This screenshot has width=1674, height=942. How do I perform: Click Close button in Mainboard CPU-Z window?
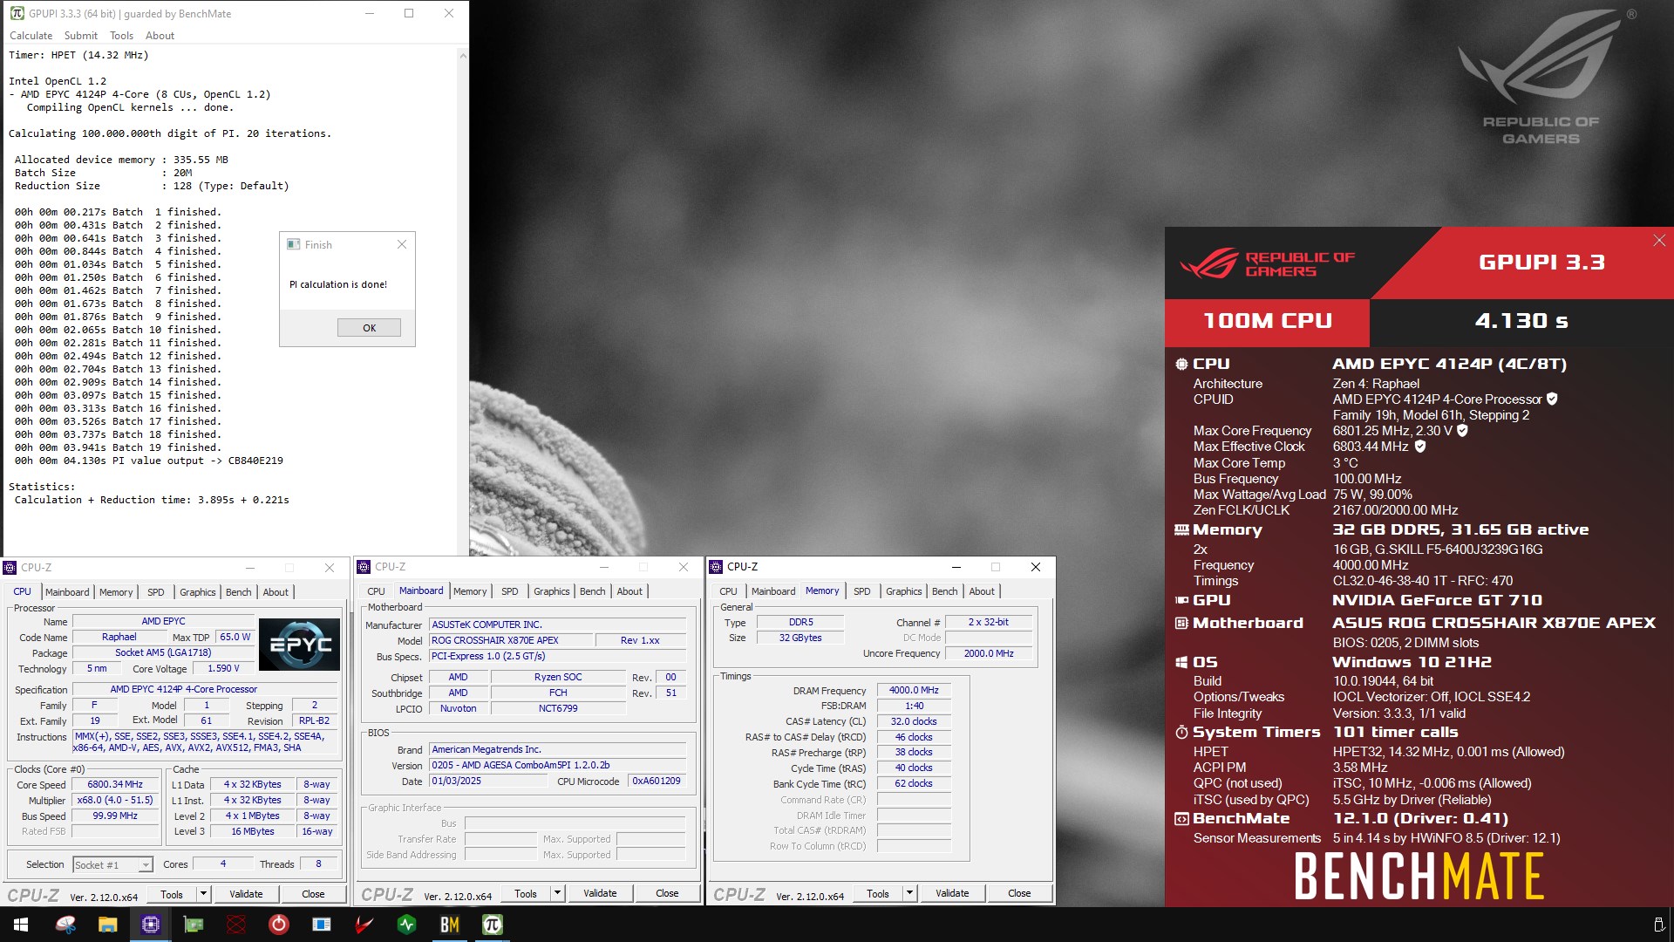coord(667,893)
